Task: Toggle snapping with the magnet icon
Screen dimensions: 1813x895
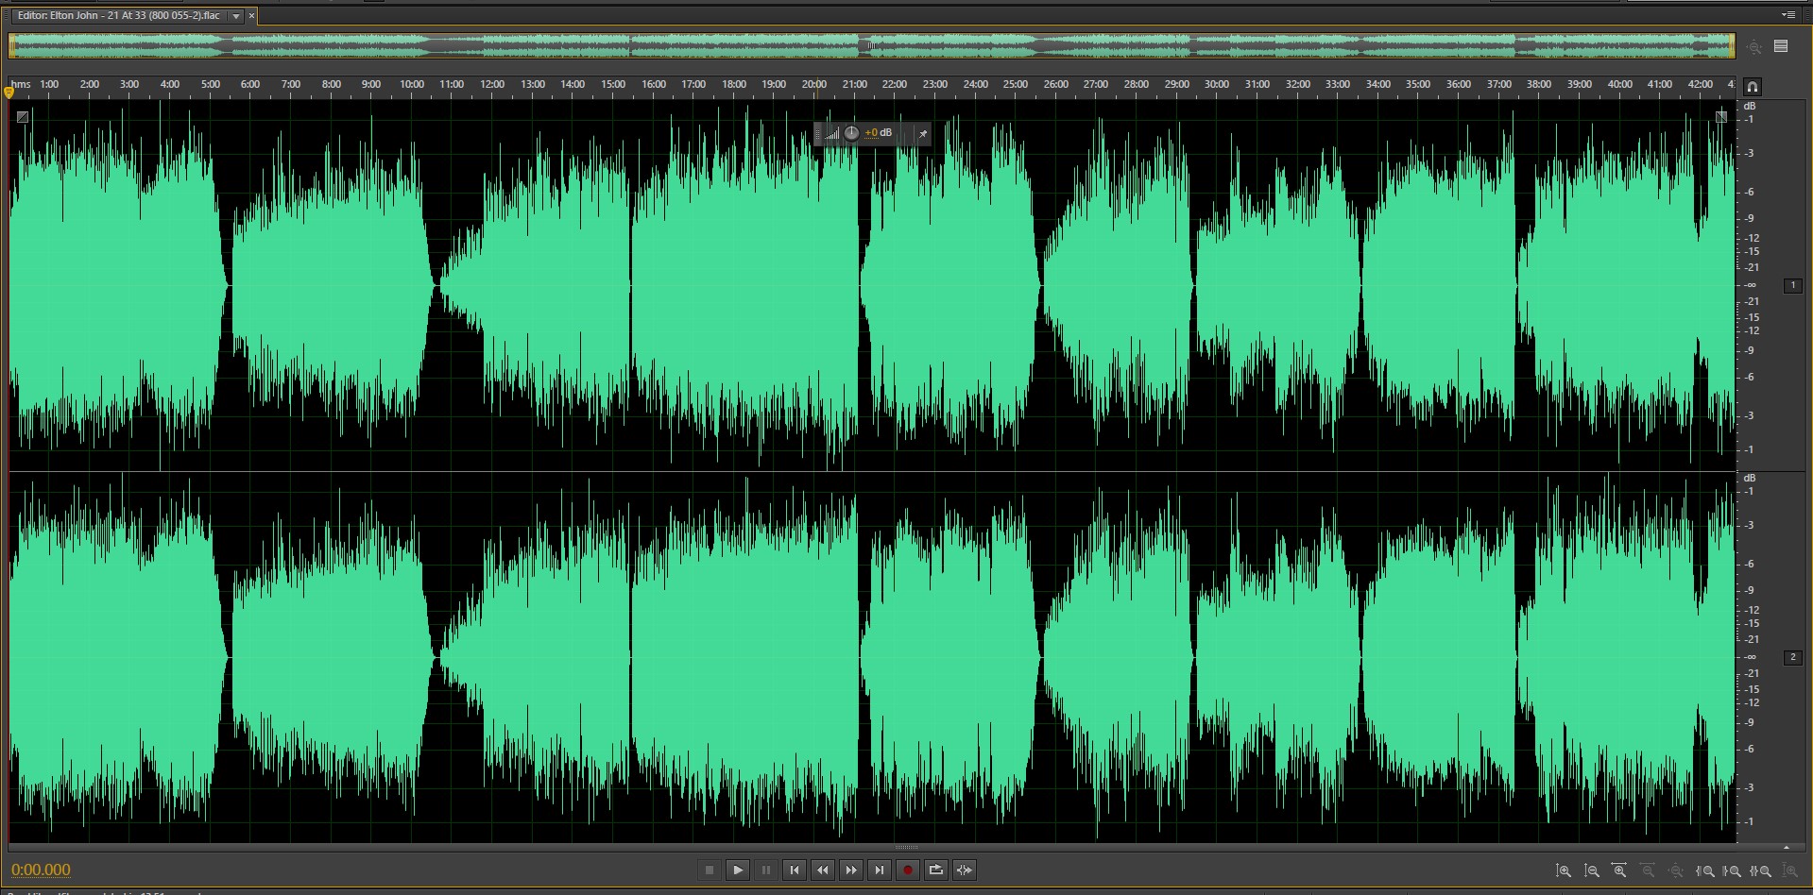Action: [x=1753, y=87]
